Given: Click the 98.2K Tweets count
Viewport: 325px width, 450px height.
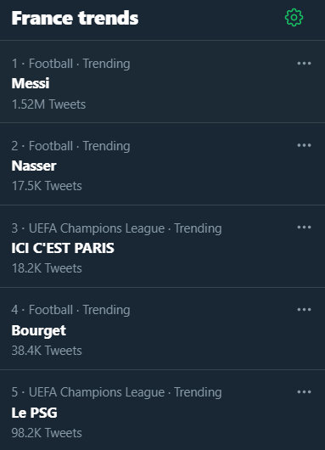Looking at the screenshot, I should [x=47, y=433].
